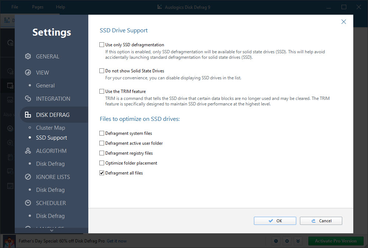368x248 pixels.
Task: Click the 'Settings' title in the sidebar
Action: (x=52, y=32)
